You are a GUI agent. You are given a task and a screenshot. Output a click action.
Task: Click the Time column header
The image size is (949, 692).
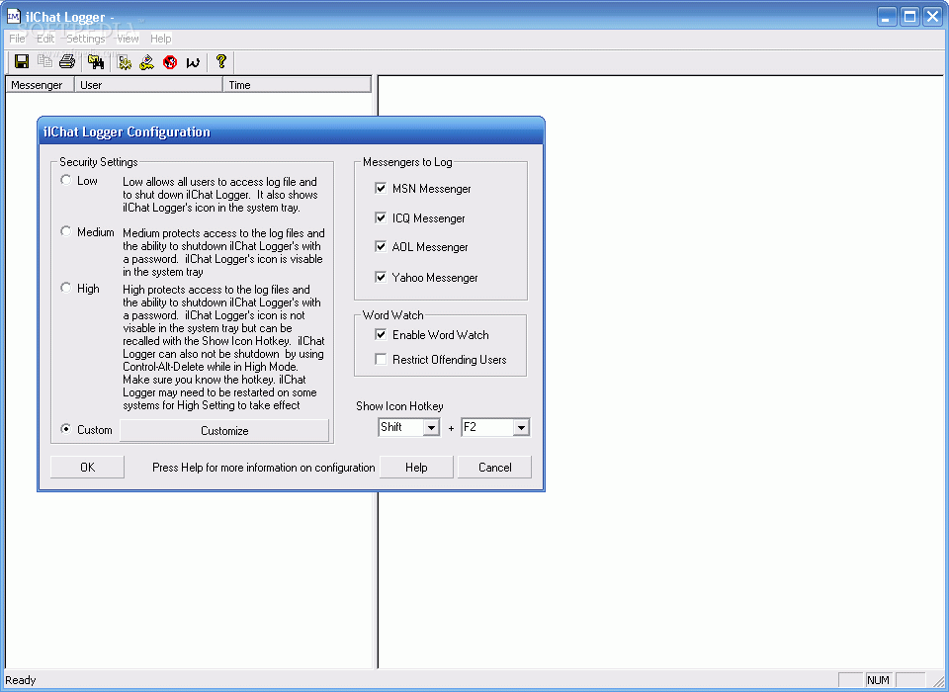(x=298, y=85)
